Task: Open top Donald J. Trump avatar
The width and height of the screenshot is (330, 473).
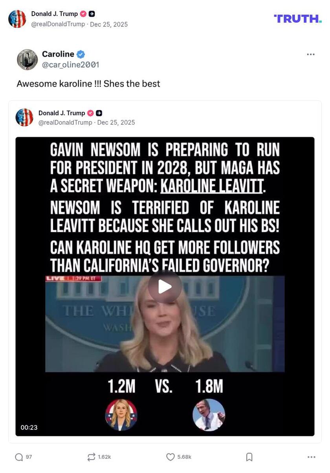Action: [17, 19]
